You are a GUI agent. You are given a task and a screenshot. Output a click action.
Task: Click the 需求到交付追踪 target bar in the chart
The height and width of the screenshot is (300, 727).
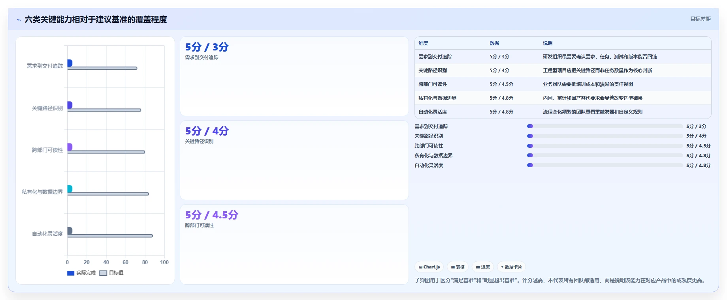(x=102, y=68)
